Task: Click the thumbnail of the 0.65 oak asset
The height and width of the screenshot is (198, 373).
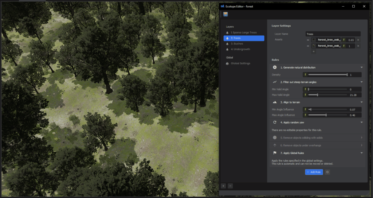Action: pos(314,40)
